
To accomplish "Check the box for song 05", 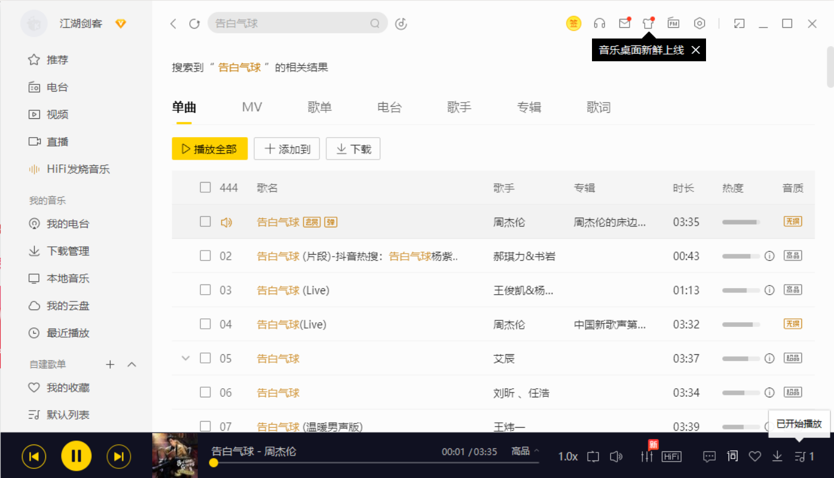I will [205, 358].
